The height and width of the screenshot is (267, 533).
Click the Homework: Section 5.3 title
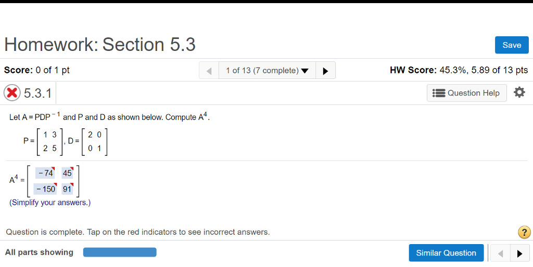click(x=100, y=45)
